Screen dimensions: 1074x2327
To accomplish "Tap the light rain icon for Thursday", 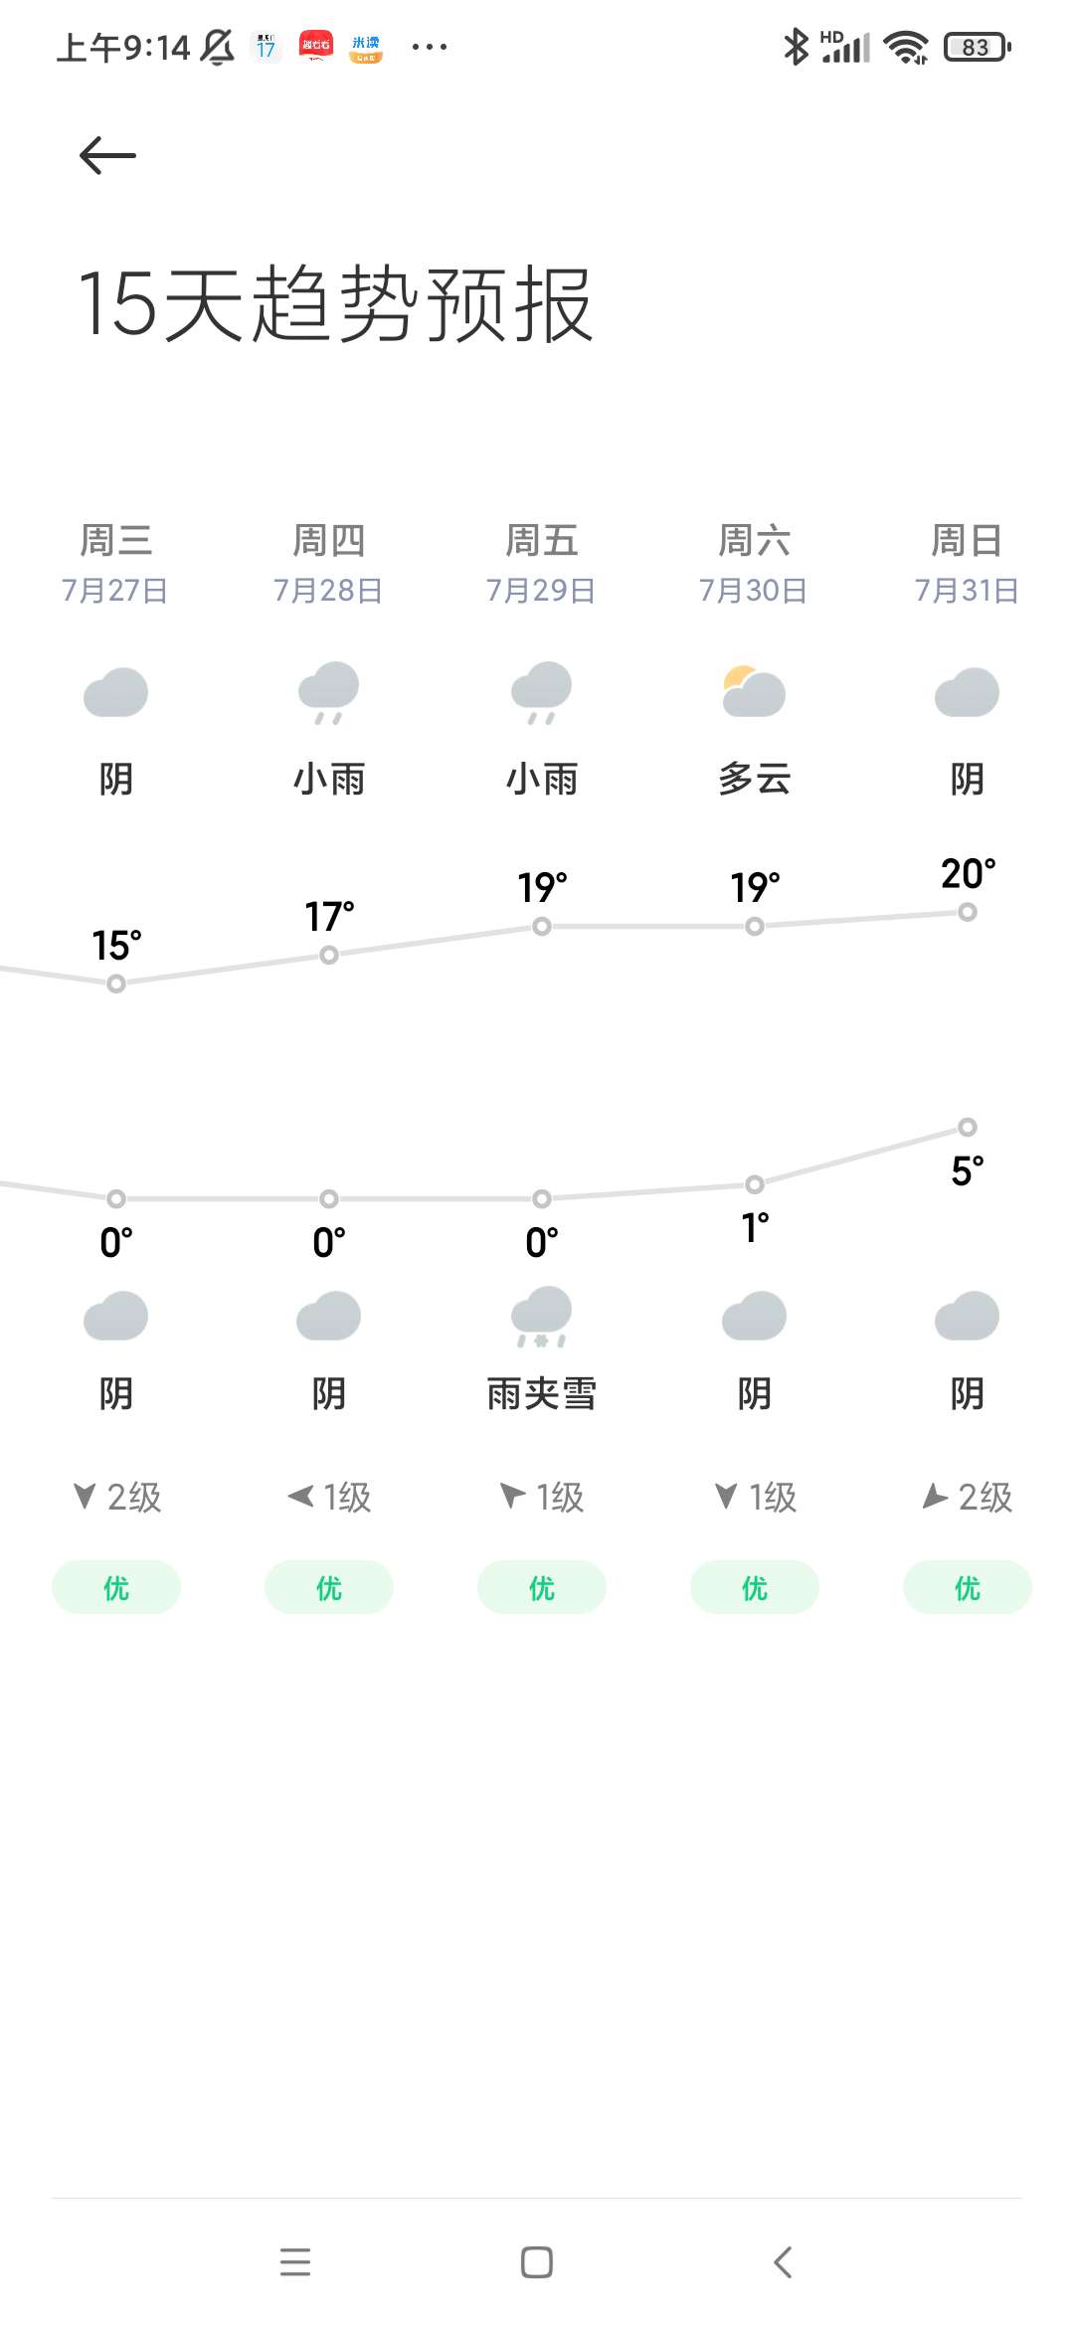I will click(x=329, y=692).
